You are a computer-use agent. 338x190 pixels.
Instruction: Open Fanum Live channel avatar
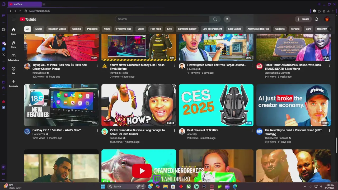[x=105, y=131]
